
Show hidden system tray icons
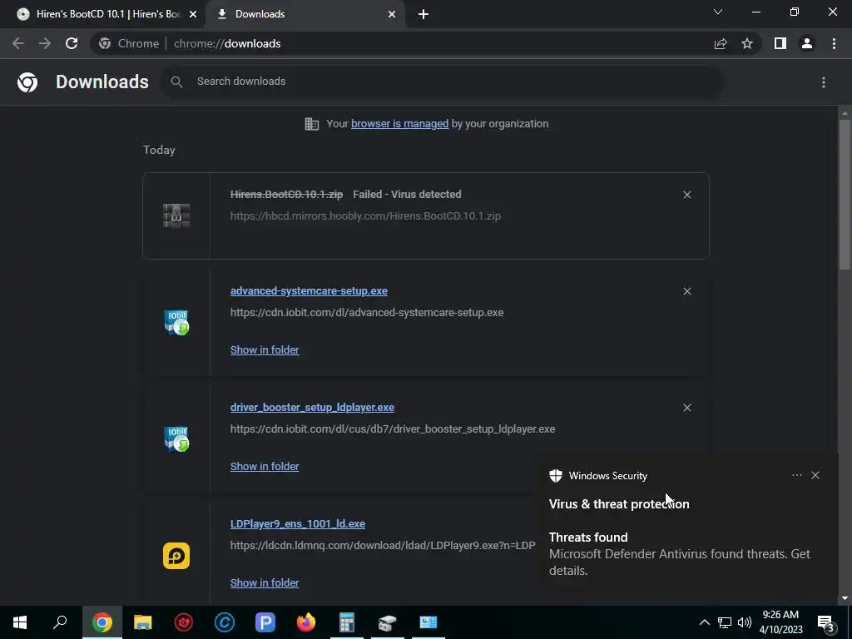click(x=704, y=622)
